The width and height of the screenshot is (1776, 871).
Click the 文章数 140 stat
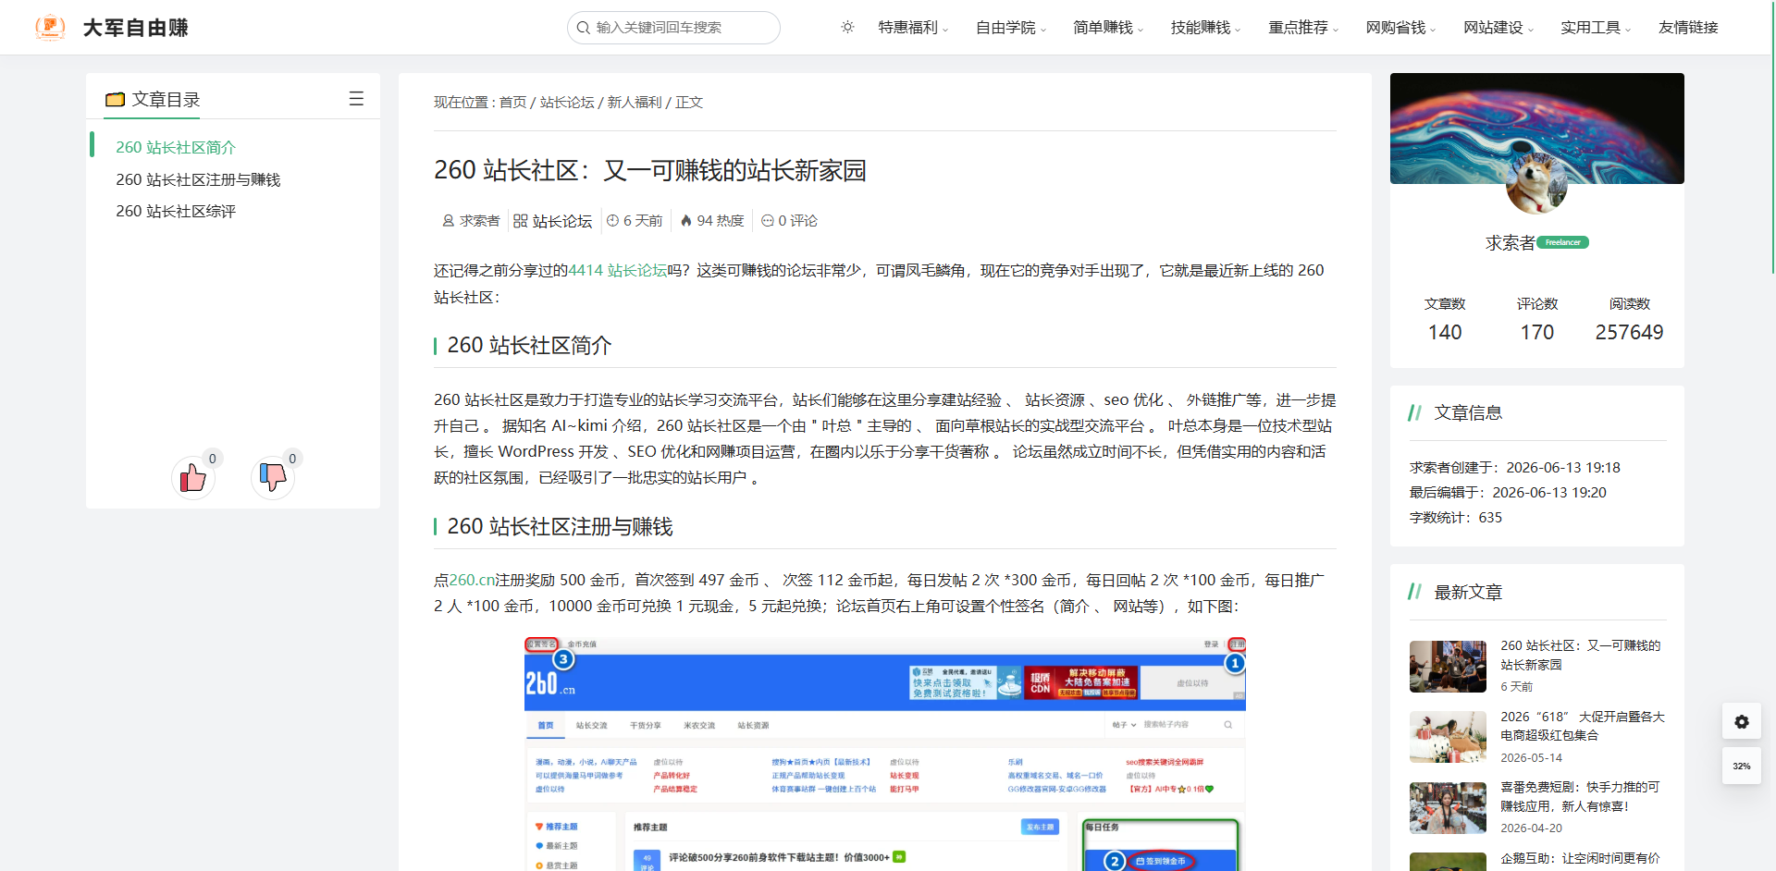click(1445, 319)
